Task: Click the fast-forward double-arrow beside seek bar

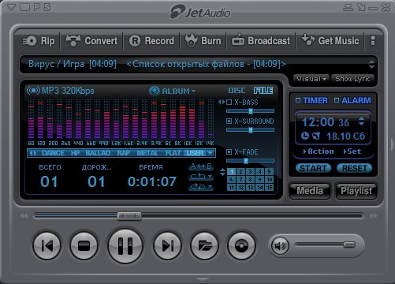Action: [x=373, y=216]
